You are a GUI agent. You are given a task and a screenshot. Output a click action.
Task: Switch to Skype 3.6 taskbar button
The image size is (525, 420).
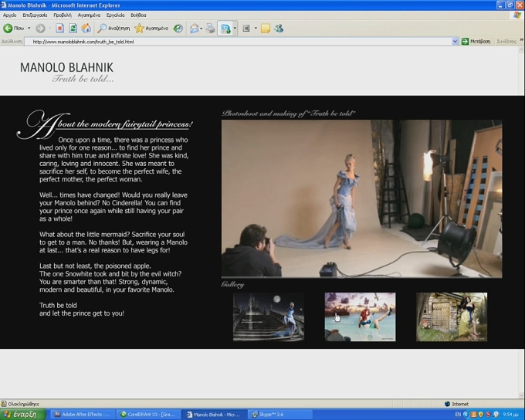coord(280,415)
